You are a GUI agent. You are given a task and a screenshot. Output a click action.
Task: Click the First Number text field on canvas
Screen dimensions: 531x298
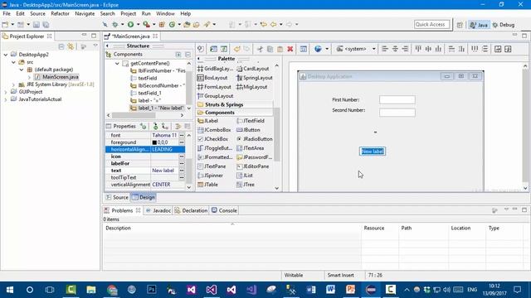click(x=397, y=99)
